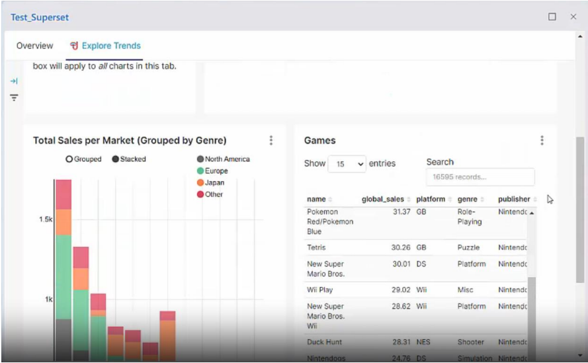Open Total Sales chart three-dot menu
588x363 pixels.
pyautogui.click(x=271, y=140)
